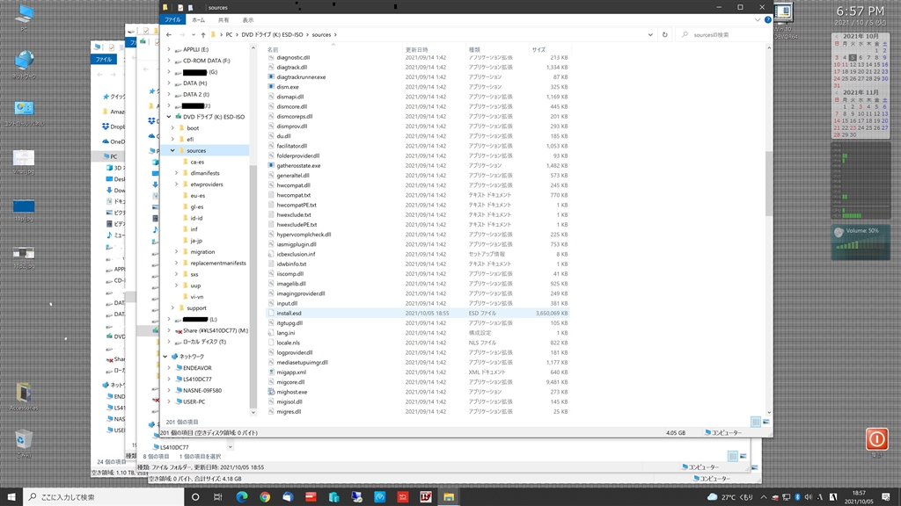The width and height of the screenshot is (901, 506).
Task: Click the Properties quick access toolbar icon
Action: point(180,7)
